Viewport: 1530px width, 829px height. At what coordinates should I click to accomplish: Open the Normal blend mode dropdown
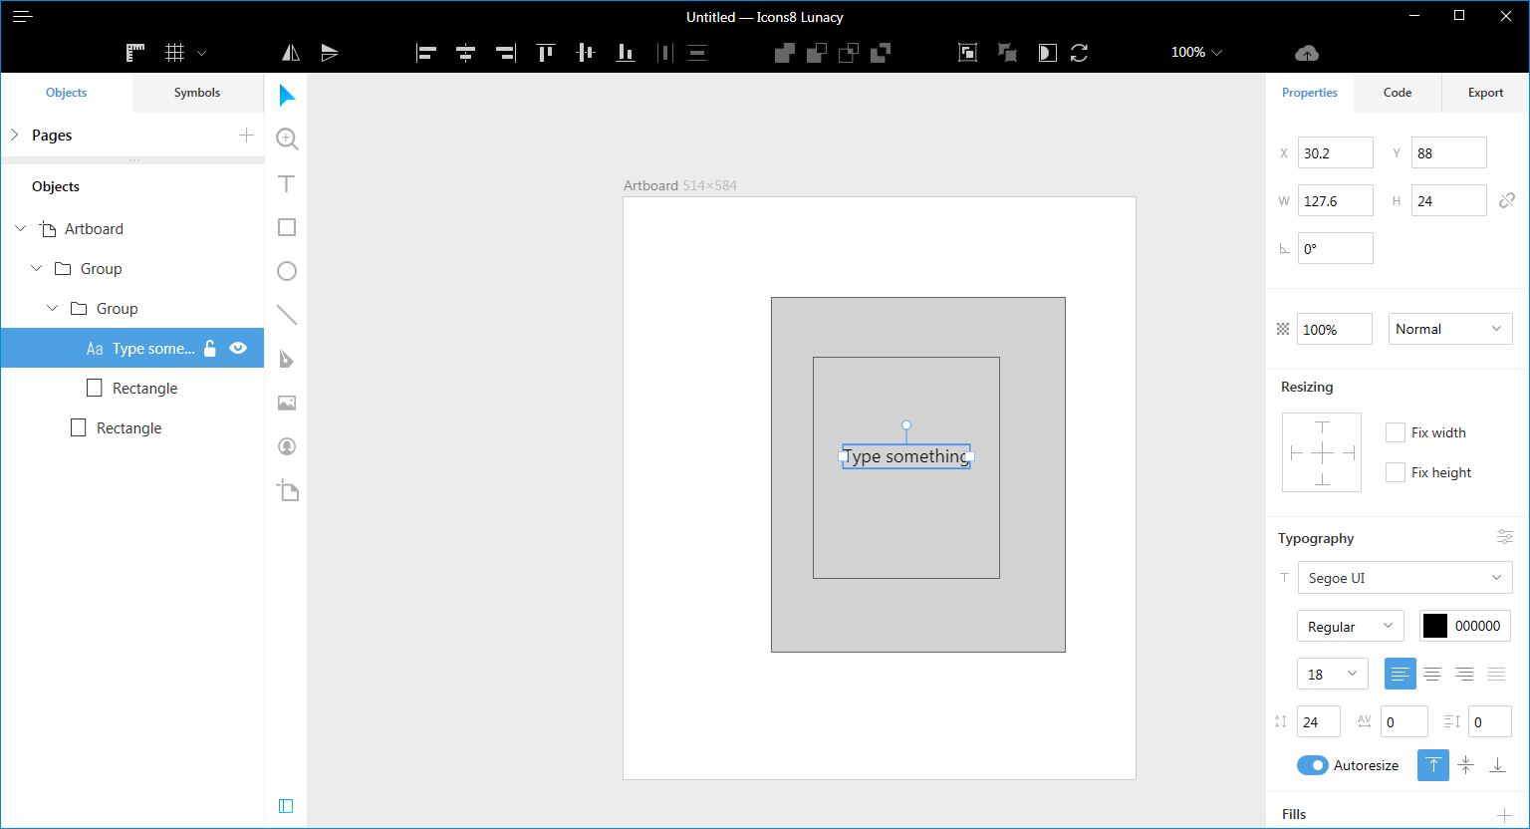pyautogui.click(x=1450, y=329)
